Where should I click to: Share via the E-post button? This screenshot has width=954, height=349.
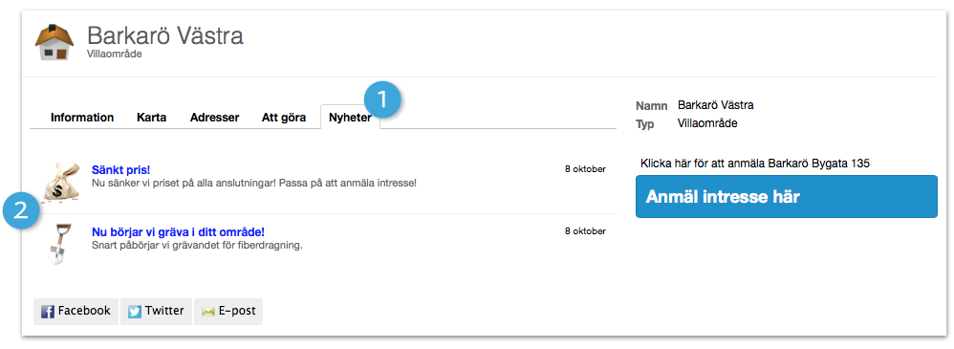click(228, 312)
